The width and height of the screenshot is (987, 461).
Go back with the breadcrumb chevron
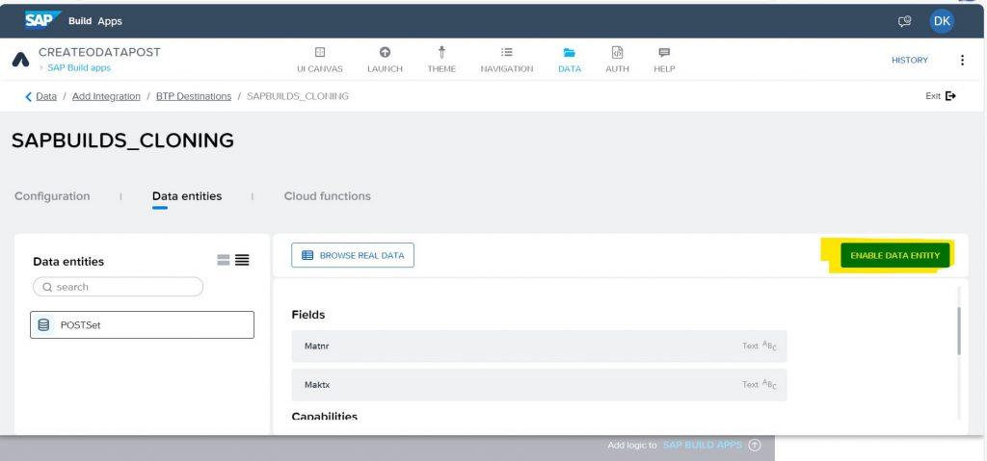[x=28, y=96]
